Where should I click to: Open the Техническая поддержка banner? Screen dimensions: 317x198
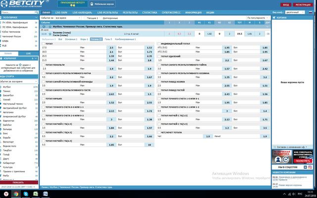tap(282, 157)
